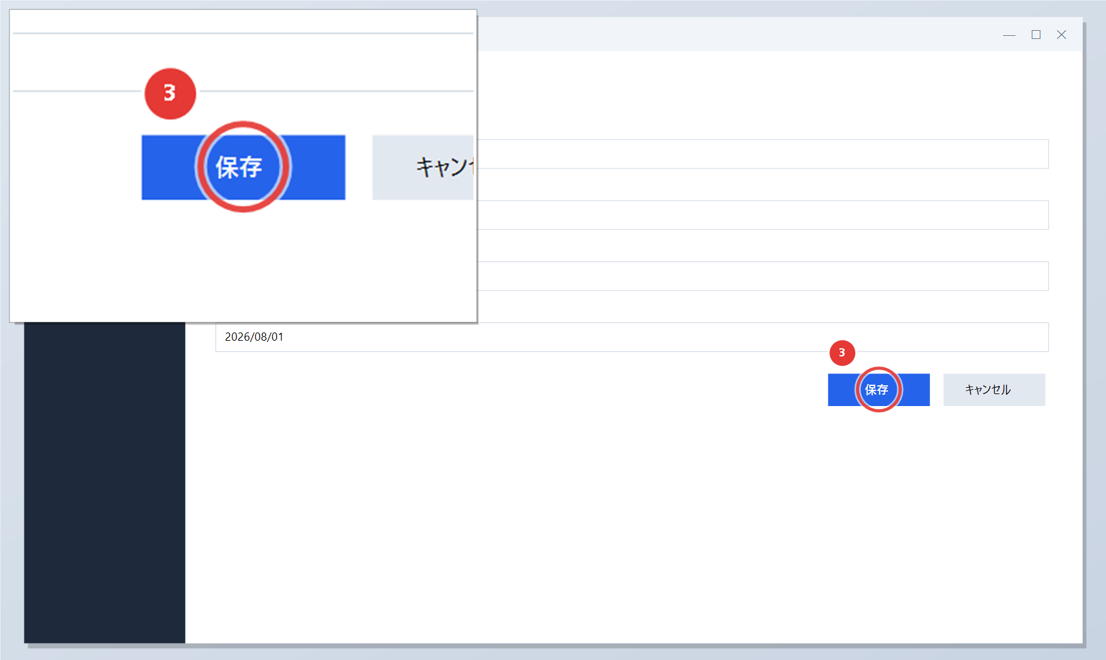Minimize the application window

pos(1009,35)
